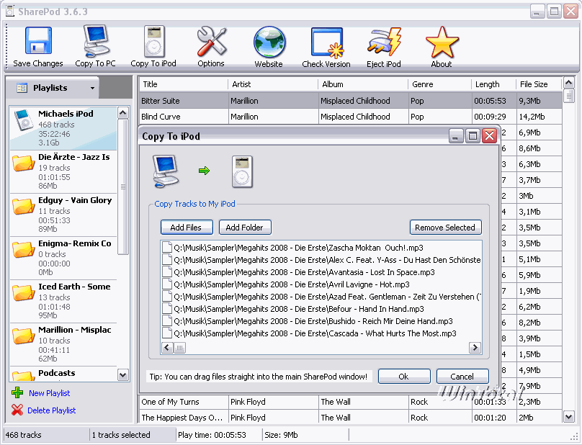The image size is (582, 445).
Task: Open the About star icon
Action: pos(442,42)
